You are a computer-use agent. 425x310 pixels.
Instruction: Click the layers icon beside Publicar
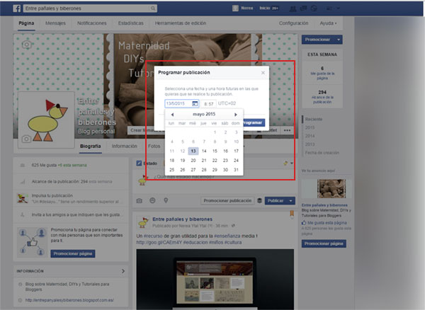click(x=259, y=200)
